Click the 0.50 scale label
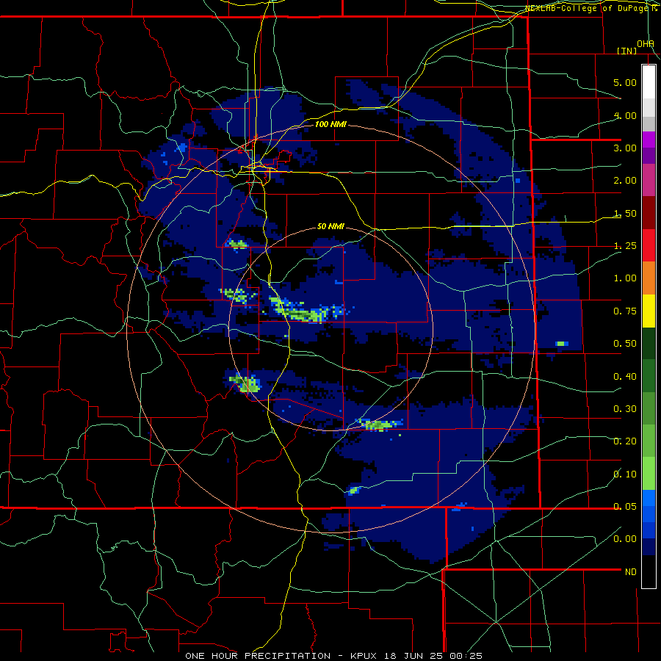The height and width of the screenshot is (661, 661). [x=625, y=344]
